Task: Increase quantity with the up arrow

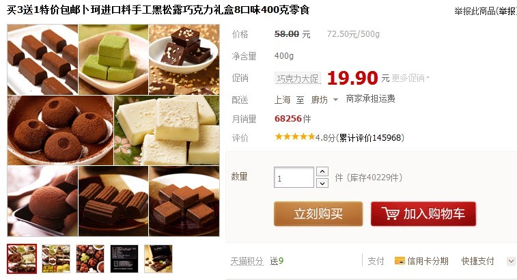Action: [322, 171]
